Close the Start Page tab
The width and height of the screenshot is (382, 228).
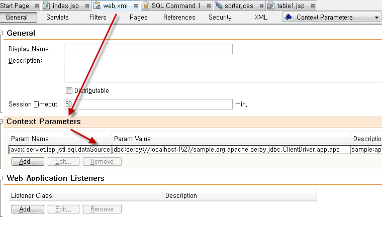(37, 6)
